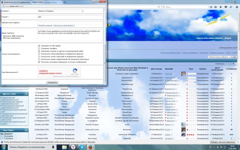This screenshot has height=150, width=240.
Task: Click the 'Дата входа' column header
Action: click(x=156, y=69)
